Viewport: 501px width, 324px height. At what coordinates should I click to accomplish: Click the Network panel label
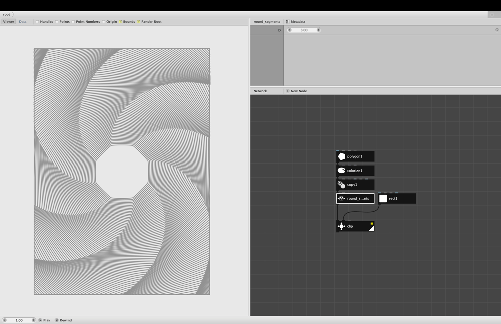(x=260, y=91)
